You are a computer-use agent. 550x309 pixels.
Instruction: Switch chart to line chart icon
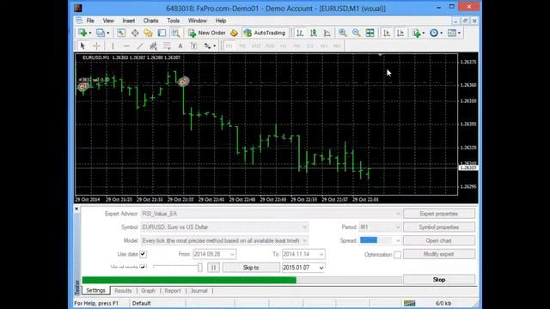point(327,33)
